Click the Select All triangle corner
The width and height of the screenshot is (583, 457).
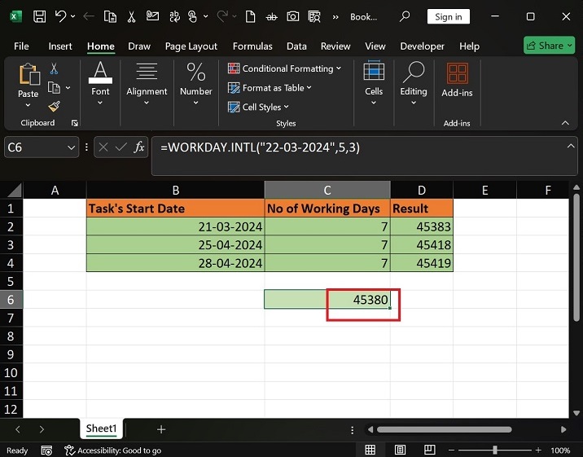point(12,190)
